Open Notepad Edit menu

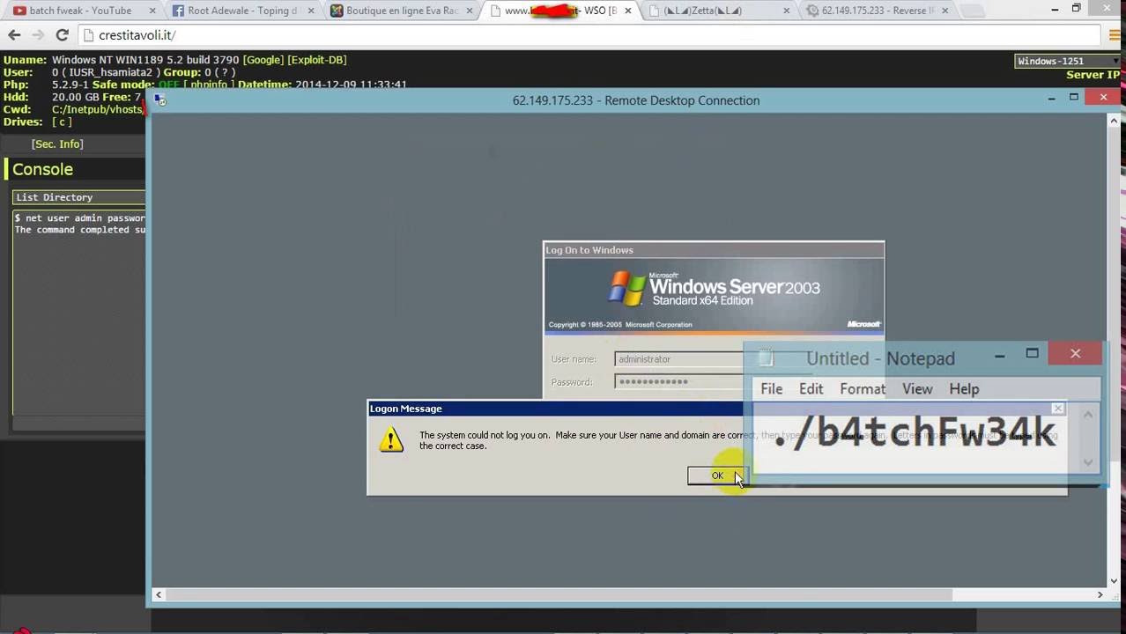click(811, 388)
